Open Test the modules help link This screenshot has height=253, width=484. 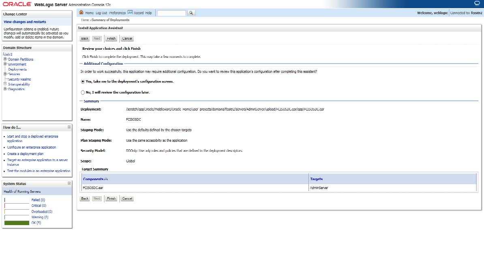tap(39, 171)
